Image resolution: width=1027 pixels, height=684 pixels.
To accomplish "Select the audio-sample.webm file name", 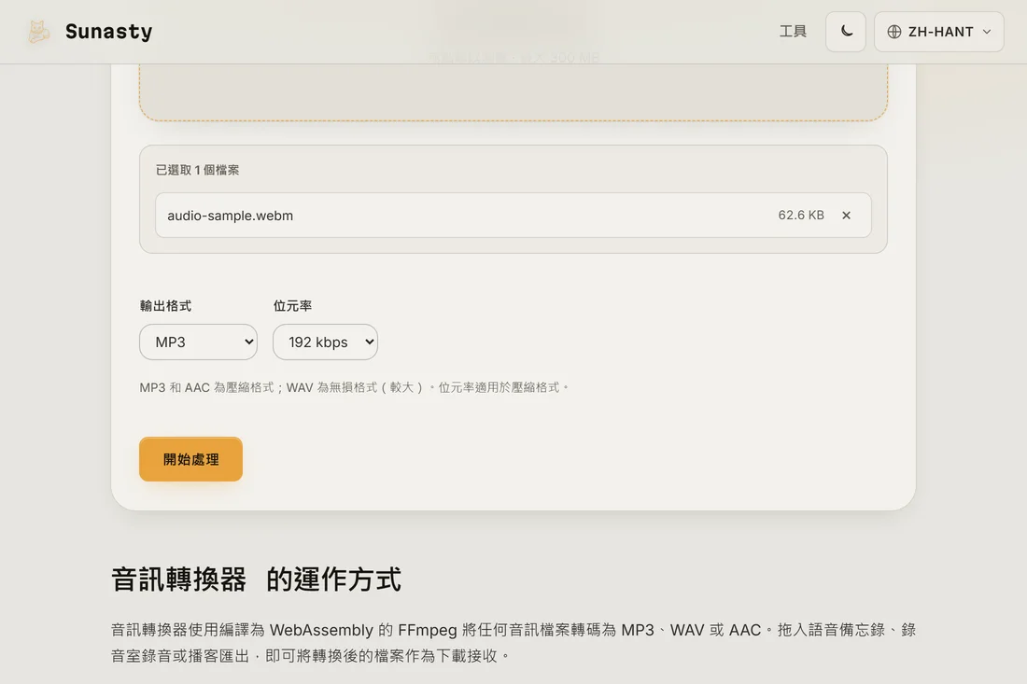I will point(230,216).
